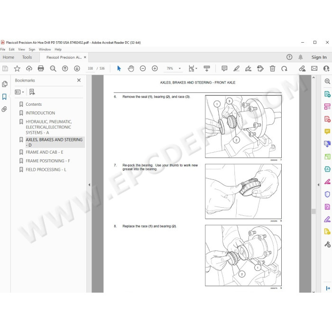This screenshot has height=332, width=332.
Task: Zoom out with the minus icon
Action: [x=143, y=68]
